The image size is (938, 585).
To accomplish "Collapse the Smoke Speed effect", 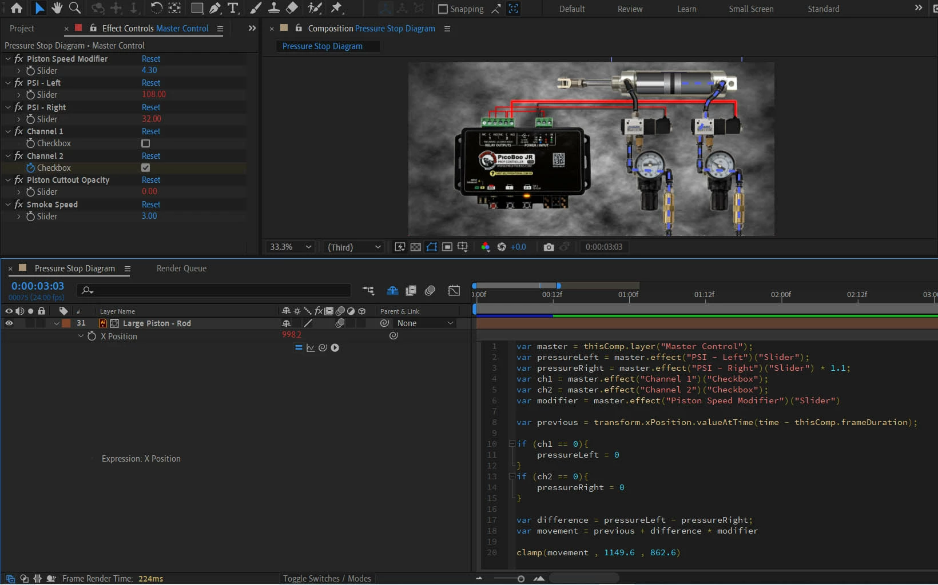I will coord(8,205).
